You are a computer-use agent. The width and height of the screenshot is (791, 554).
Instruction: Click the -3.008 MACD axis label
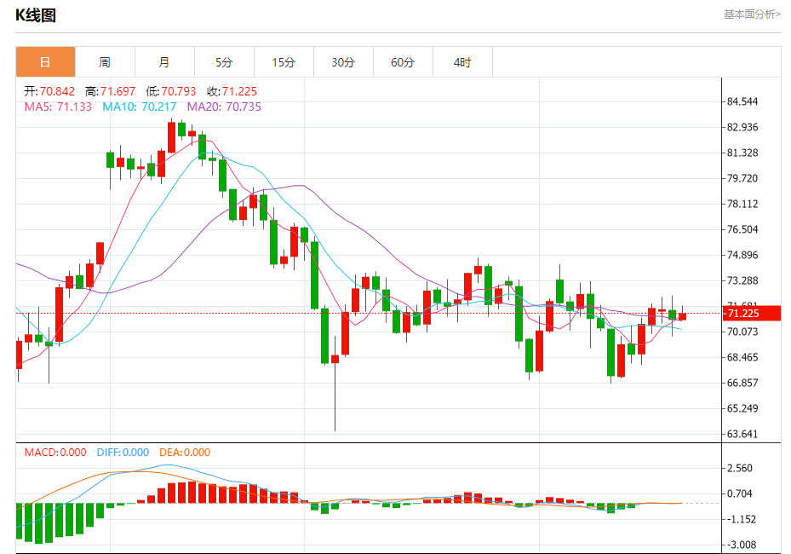click(x=740, y=545)
